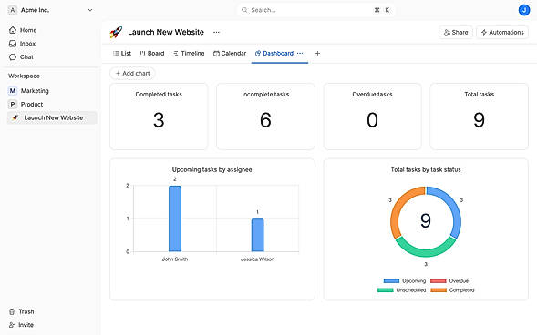Click the Upcoming tasks by assignee title

(212, 169)
